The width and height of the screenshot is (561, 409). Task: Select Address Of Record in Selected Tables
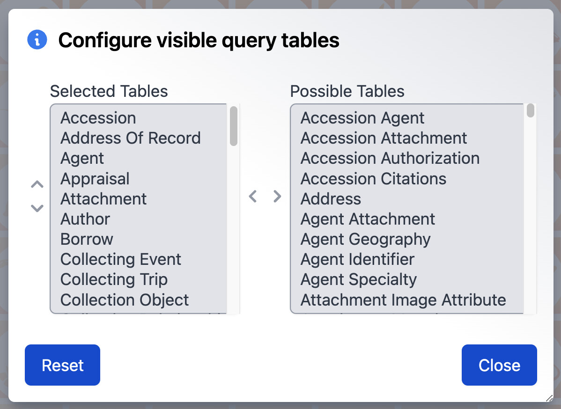[131, 138]
